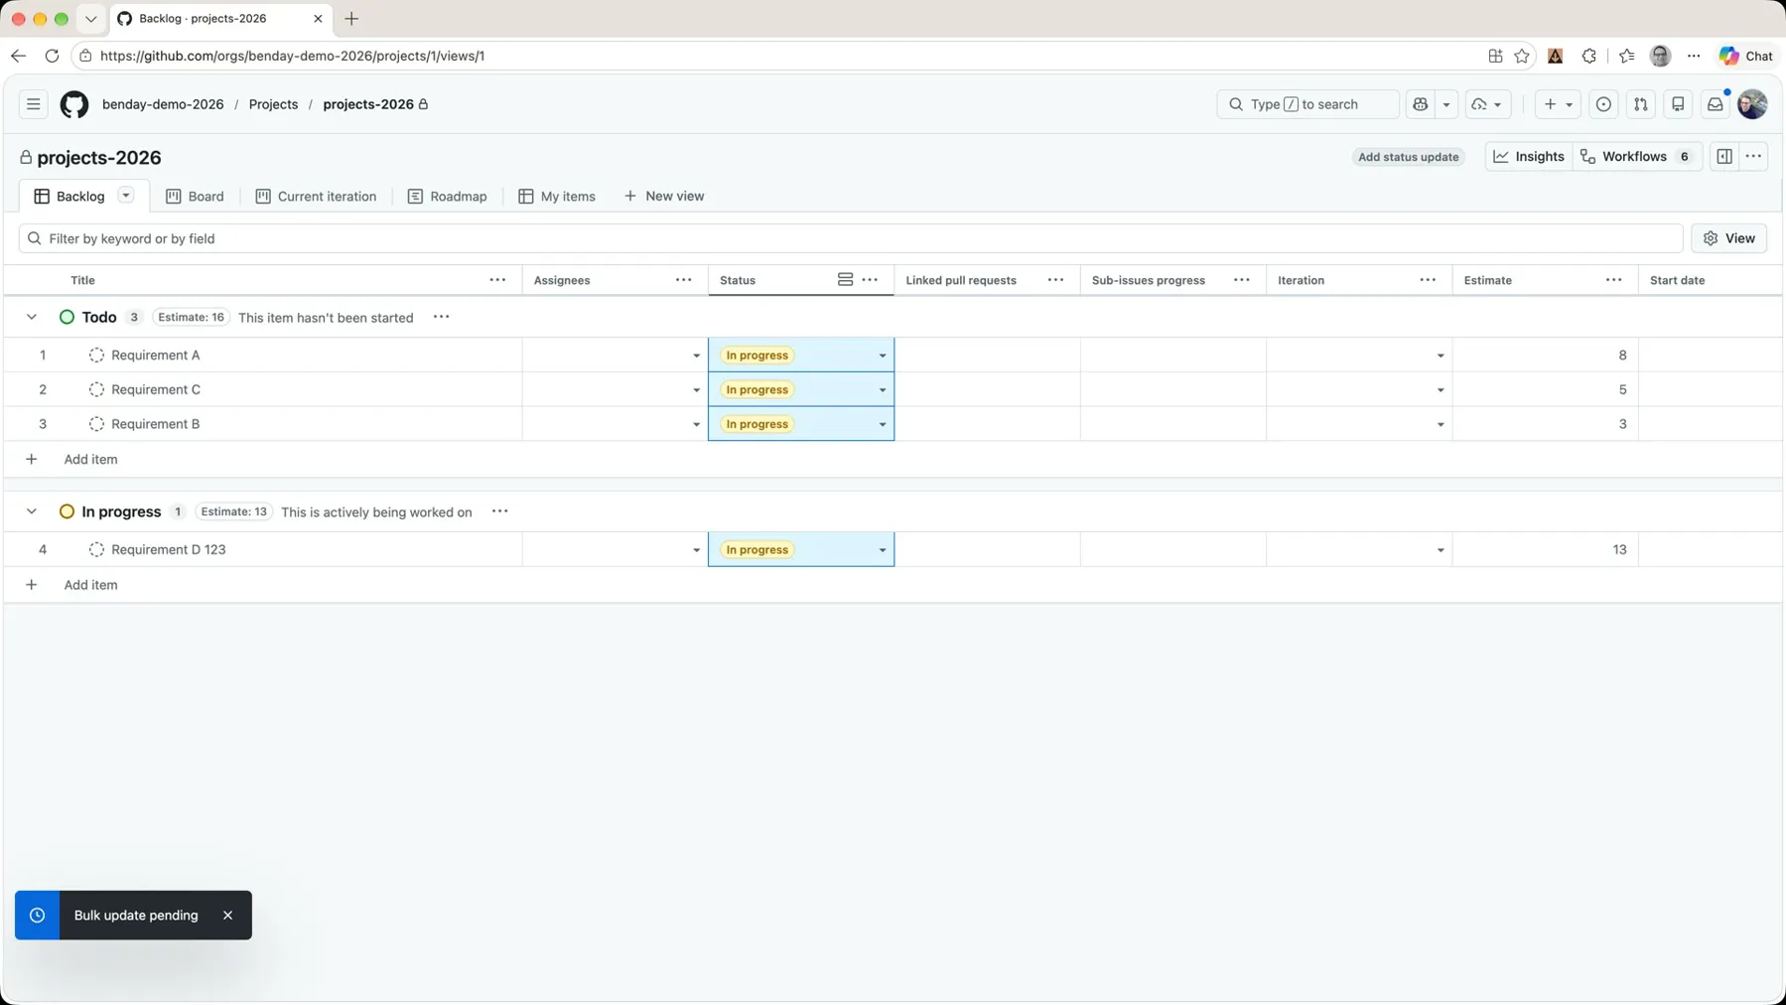This screenshot has width=1786, height=1005.
Task: Click Add item under the Todo group
Action: click(90, 460)
